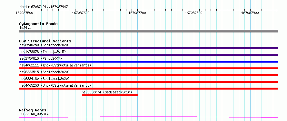Viewport: 287px width, 121px height.
Task: Click ruler position 167087500
Action: click(x=25, y=13)
